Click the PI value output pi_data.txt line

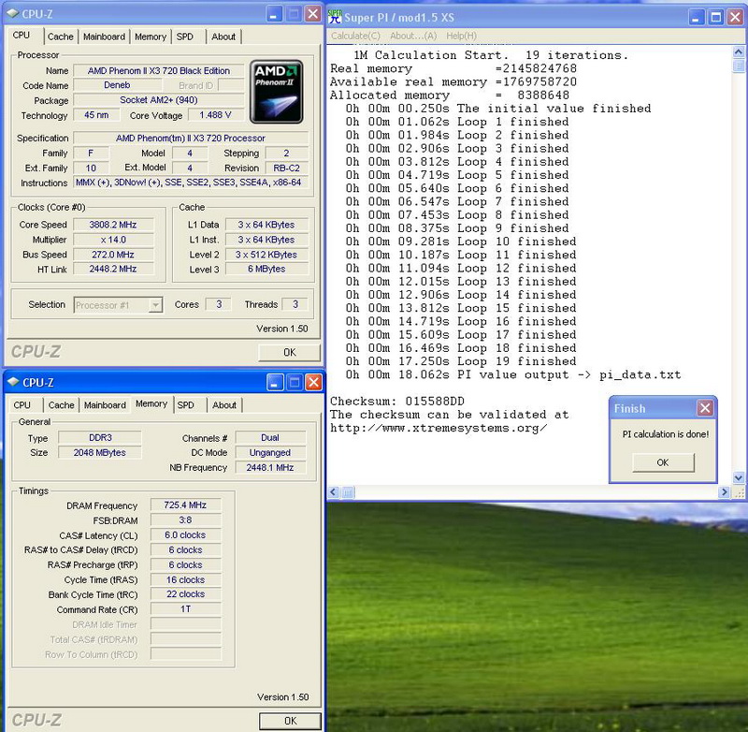click(513, 374)
